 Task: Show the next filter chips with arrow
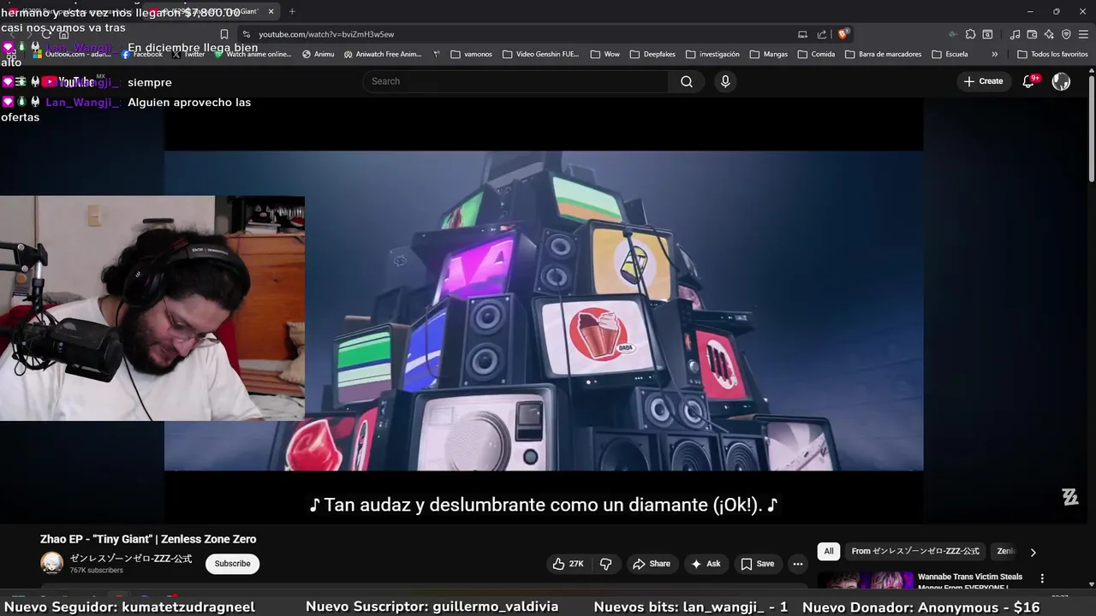[x=1033, y=552]
